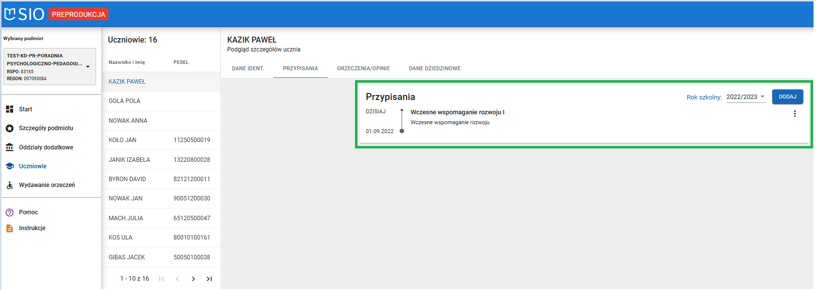This screenshot has width=816, height=290.
Task: Select student MACH JULIA row
Action: (126, 218)
